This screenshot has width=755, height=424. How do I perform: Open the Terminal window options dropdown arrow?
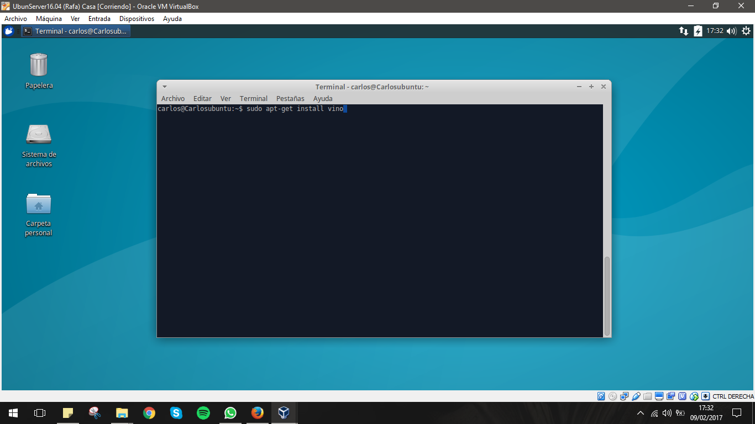(x=164, y=87)
